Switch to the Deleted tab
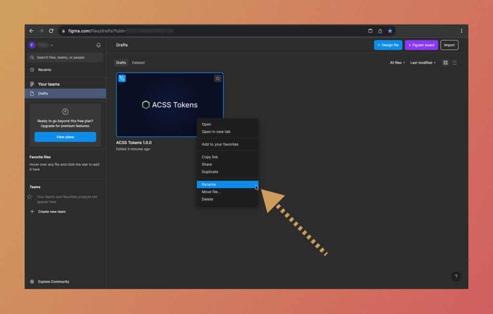This screenshot has height=314, width=493. (x=138, y=63)
